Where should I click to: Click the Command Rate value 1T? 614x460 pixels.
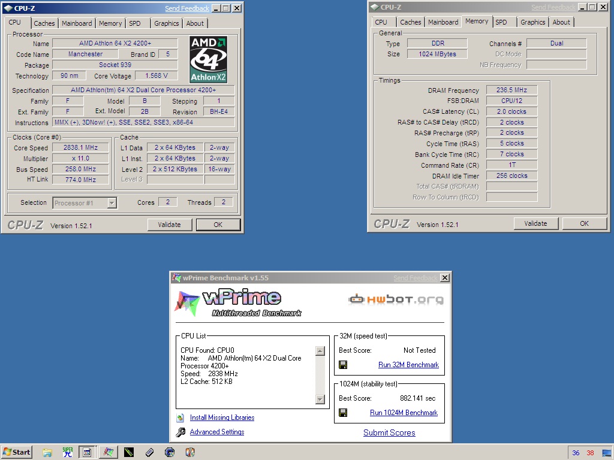[511, 165]
